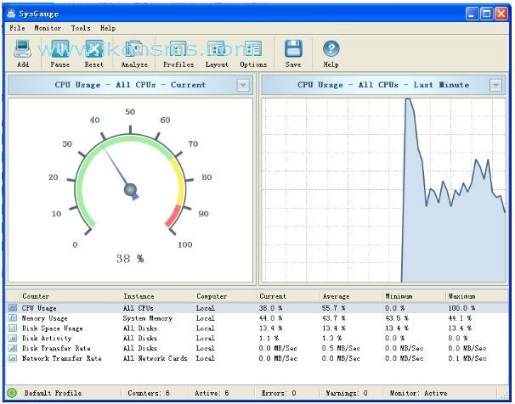This screenshot has height=404, width=515.
Task: Select the Disk Activity counter row
Action: (257, 338)
